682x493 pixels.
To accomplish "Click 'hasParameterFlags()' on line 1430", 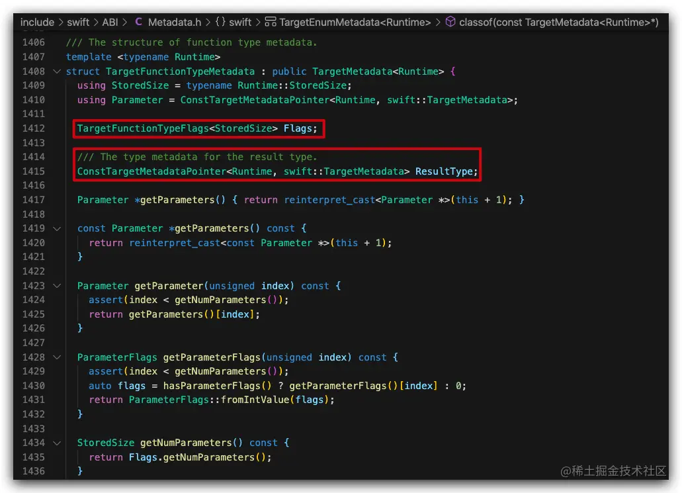I will pyautogui.click(x=218, y=386).
